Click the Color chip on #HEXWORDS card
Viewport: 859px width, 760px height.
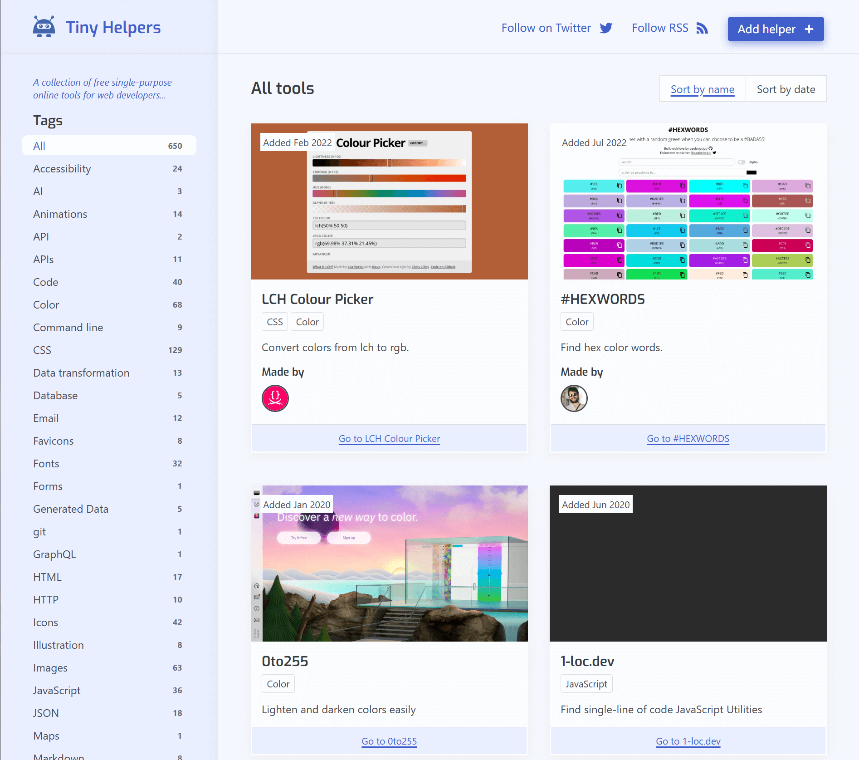click(x=577, y=322)
